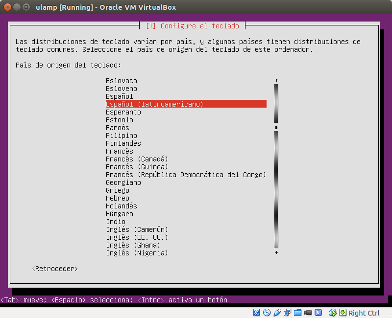Click the list scrollbar thumb
The height and width of the screenshot is (318, 392).
pos(276,127)
